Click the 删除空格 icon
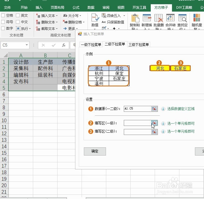This screenshot has height=199, width=204. click(x=65, y=22)
